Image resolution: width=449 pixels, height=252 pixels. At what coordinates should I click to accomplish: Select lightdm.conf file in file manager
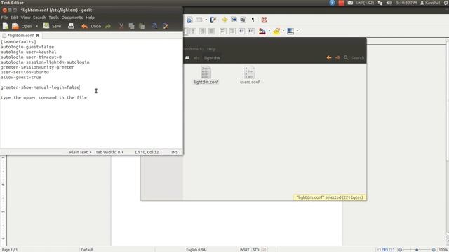[x=206, y=76]
